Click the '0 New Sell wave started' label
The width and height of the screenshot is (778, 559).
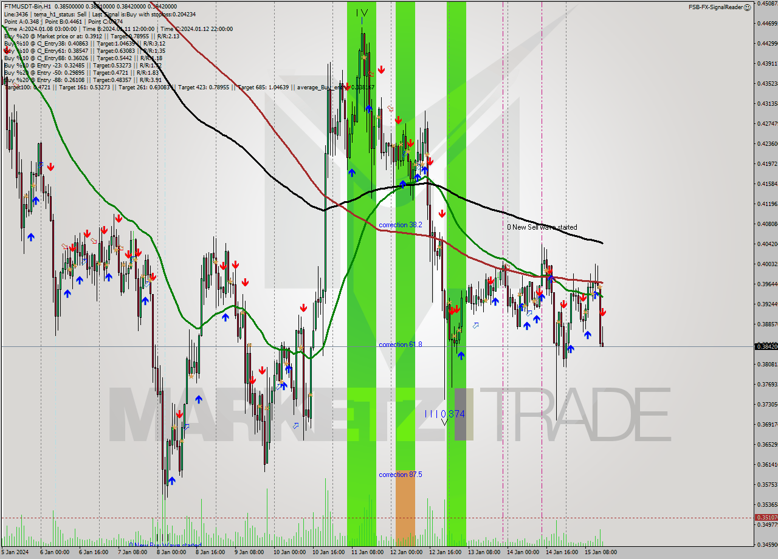click(x=542, y=227)
